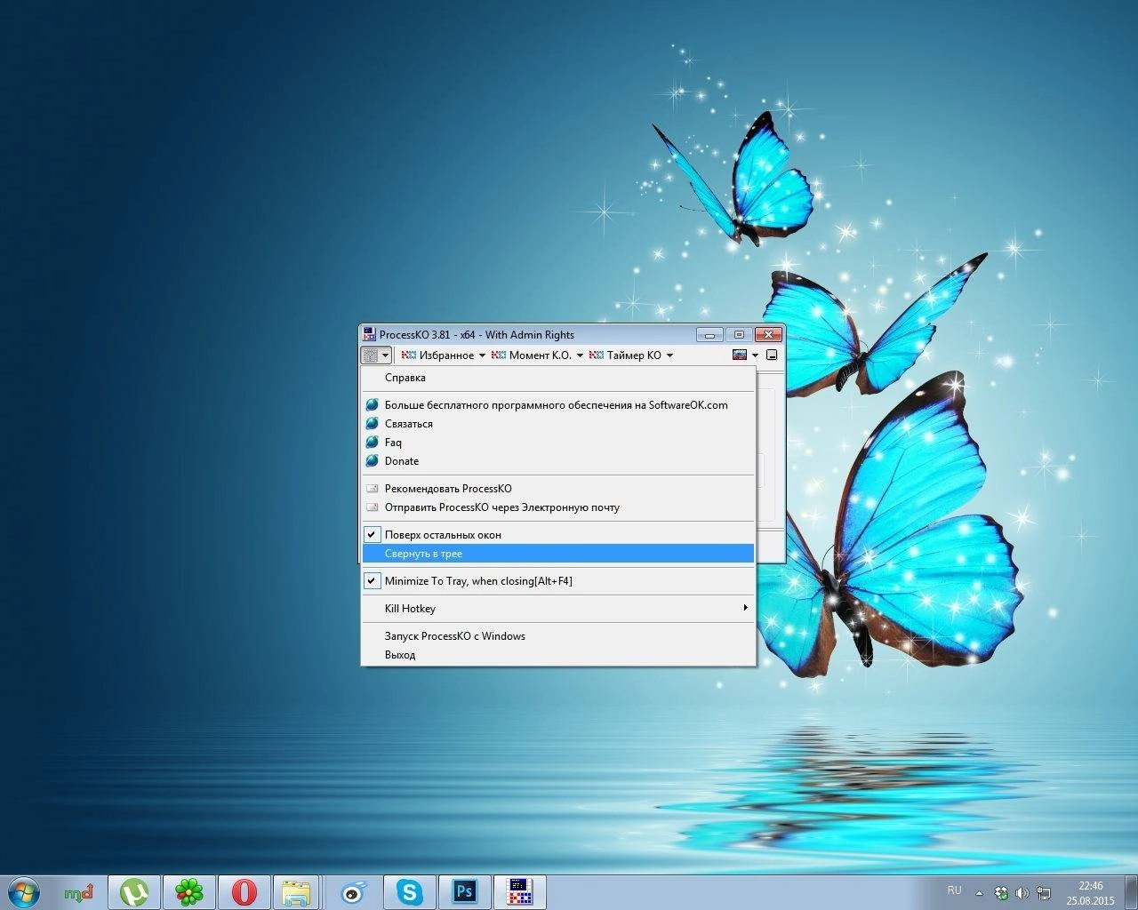Open Windows Explorer folder on taskbar

(296, 892)
